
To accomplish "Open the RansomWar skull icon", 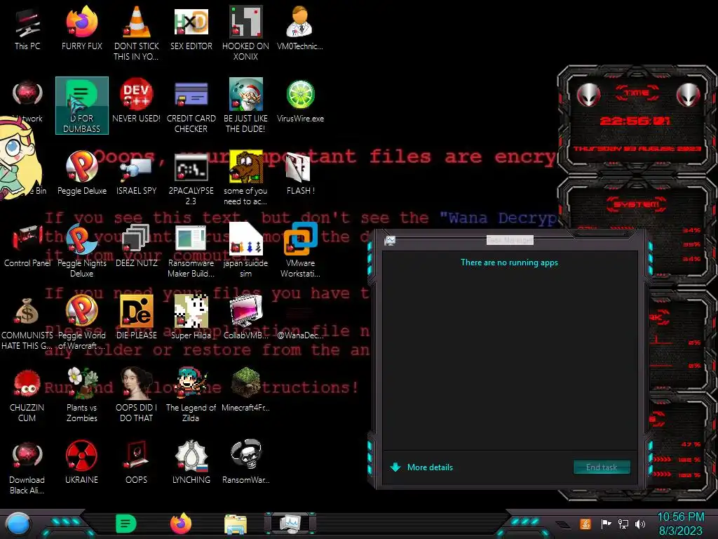I will point(245,462).
